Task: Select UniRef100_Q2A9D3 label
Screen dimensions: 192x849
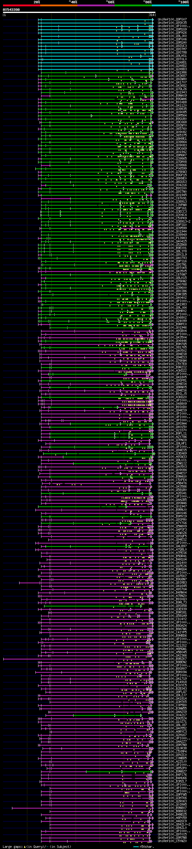Action: click(x=172, y=69)
